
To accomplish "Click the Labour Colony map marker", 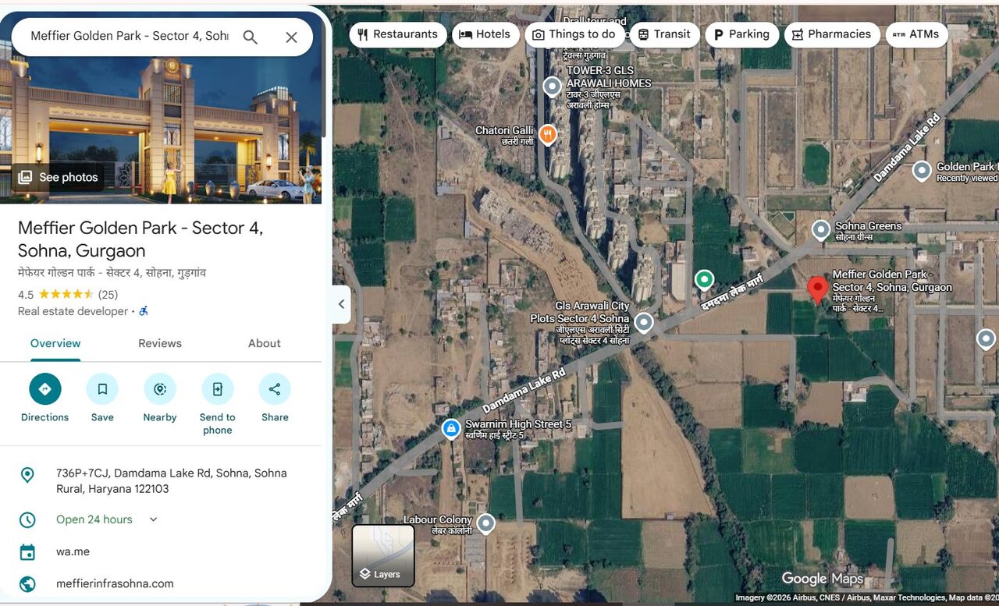I will (x=486, y=523).
